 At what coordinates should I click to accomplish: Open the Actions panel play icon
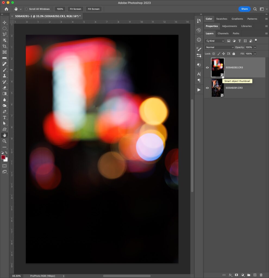point(199,90)
